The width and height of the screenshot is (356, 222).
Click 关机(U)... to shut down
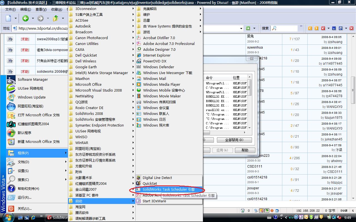point(37,208)
